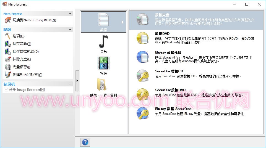Click the SecurDisc数据DVD key icon
The height and width of the screenshot is (148, 266).
click(143, 94)
